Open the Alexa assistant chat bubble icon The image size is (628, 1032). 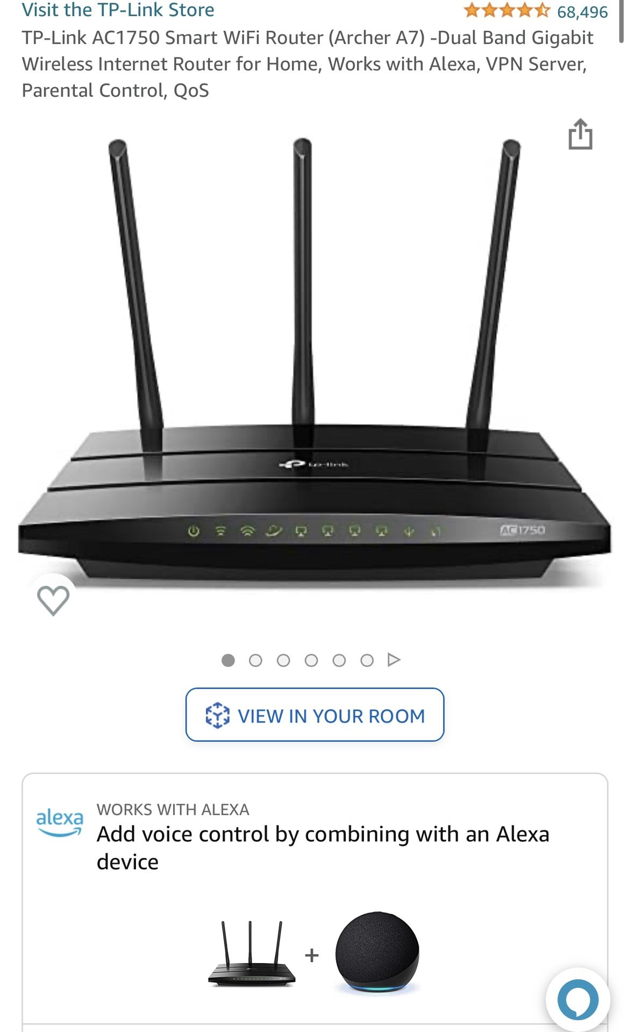coord(578,1000)
